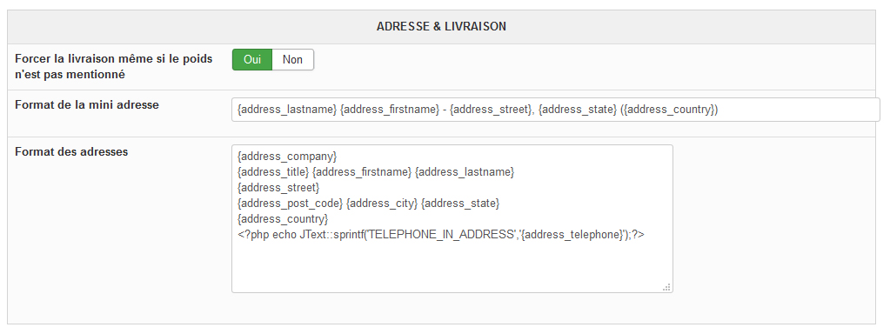Viewport: 890px width, 334px height.
Task: Focus the mini address format input field
Action: pyautogui.click(x=556, y=110)
